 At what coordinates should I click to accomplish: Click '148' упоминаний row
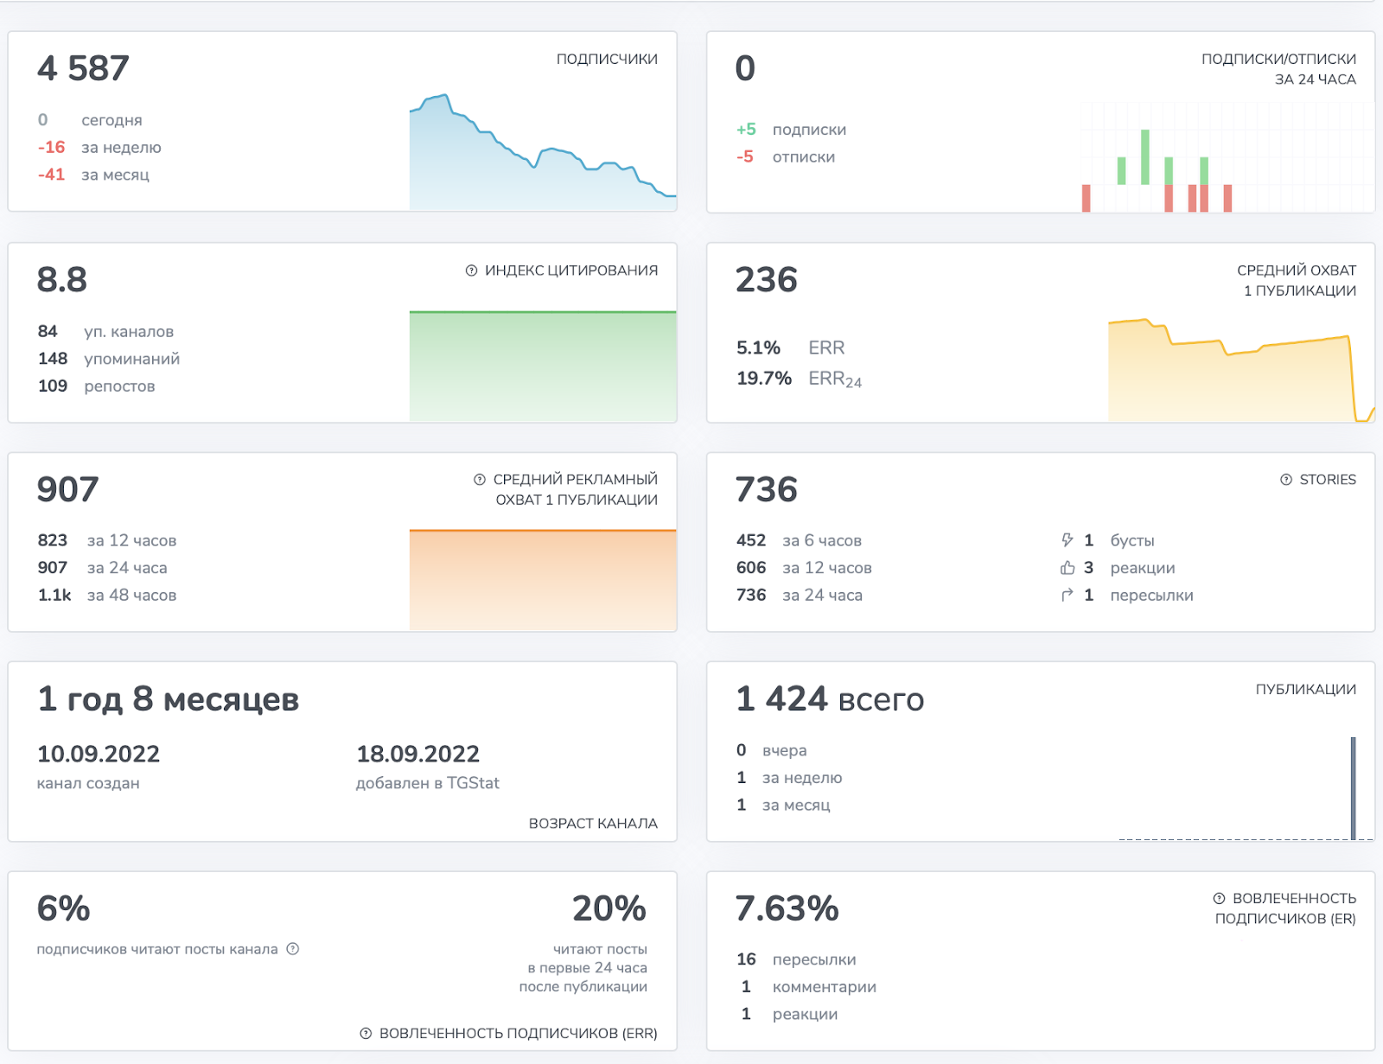[x=109, y=359]
